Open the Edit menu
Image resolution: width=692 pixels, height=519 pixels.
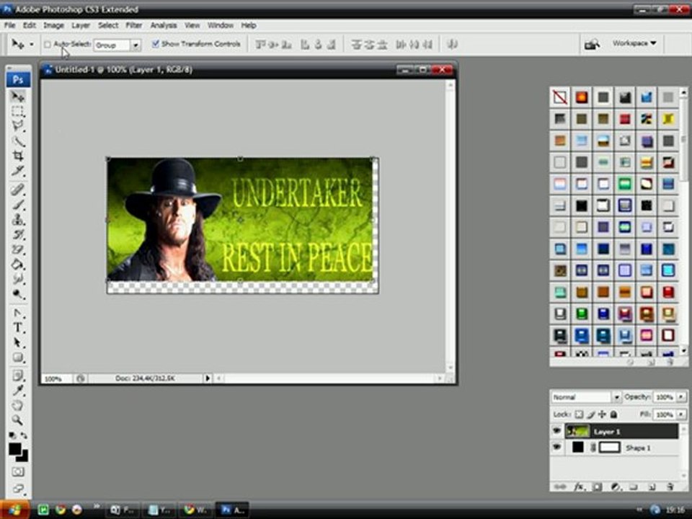click(x=29, y=25)
